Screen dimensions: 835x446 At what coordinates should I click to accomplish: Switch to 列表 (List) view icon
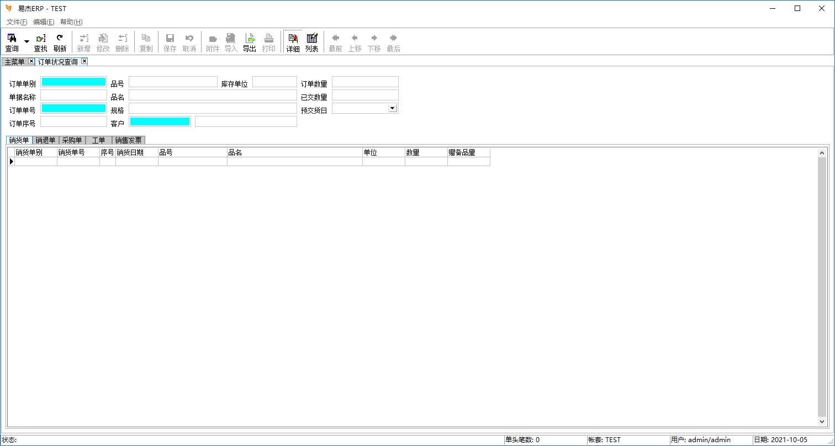coord(311,42)
